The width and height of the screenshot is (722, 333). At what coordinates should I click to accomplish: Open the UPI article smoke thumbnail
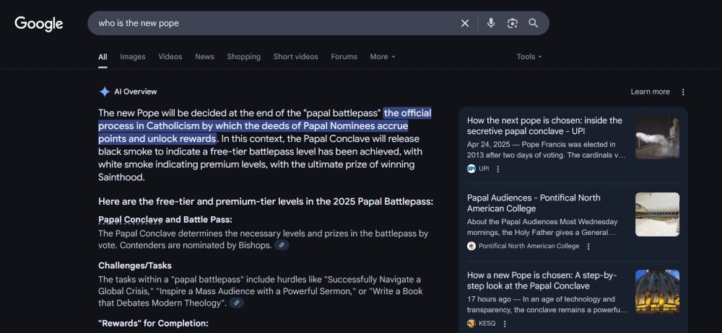(x=657, y=137)
